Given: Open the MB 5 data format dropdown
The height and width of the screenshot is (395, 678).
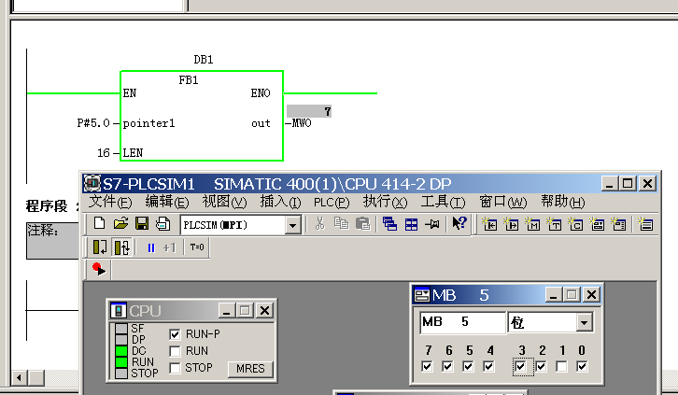Looking at the screenshot, I should pos(585,322).
